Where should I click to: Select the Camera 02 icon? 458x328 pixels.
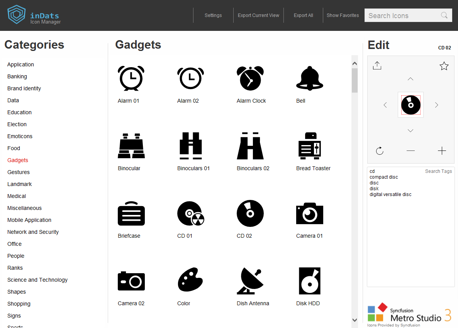(131, 281)
